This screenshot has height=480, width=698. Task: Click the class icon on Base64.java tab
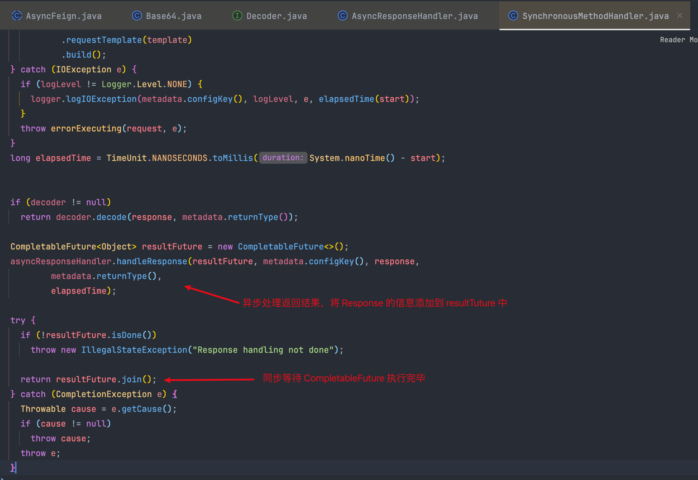click(137, 15)
